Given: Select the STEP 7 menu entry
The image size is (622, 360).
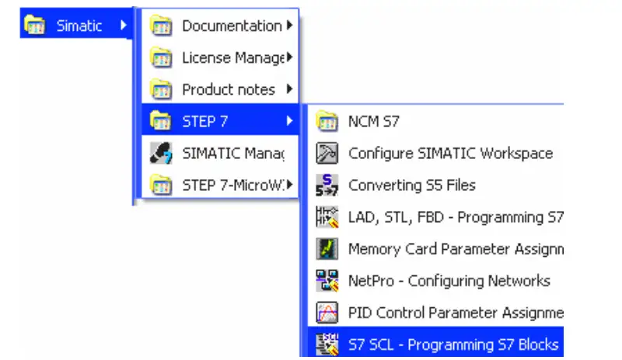Looking at the screenshot, I should 220,119.
